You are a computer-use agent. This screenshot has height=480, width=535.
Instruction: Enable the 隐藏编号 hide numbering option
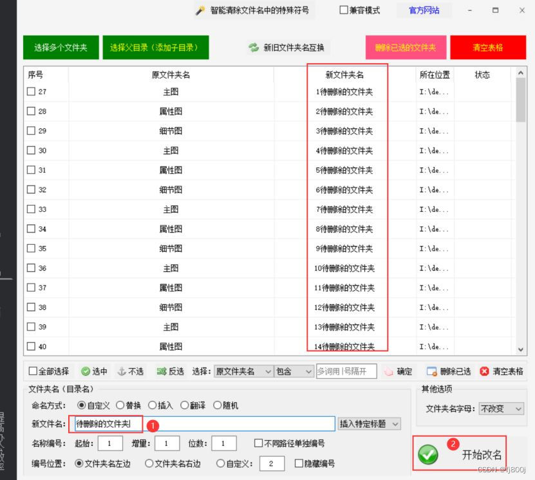tap(300, 463)
